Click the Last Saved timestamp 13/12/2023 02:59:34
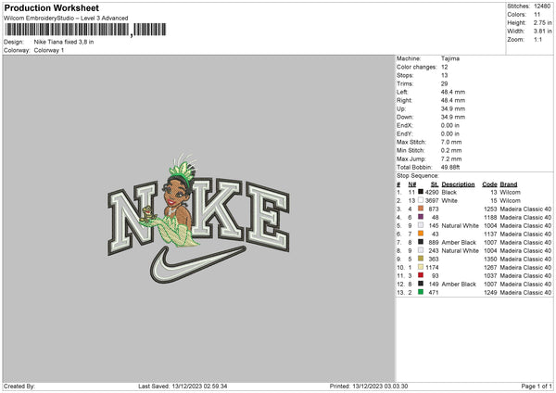This screenshot has height=393, width=556. pos(199,386)
